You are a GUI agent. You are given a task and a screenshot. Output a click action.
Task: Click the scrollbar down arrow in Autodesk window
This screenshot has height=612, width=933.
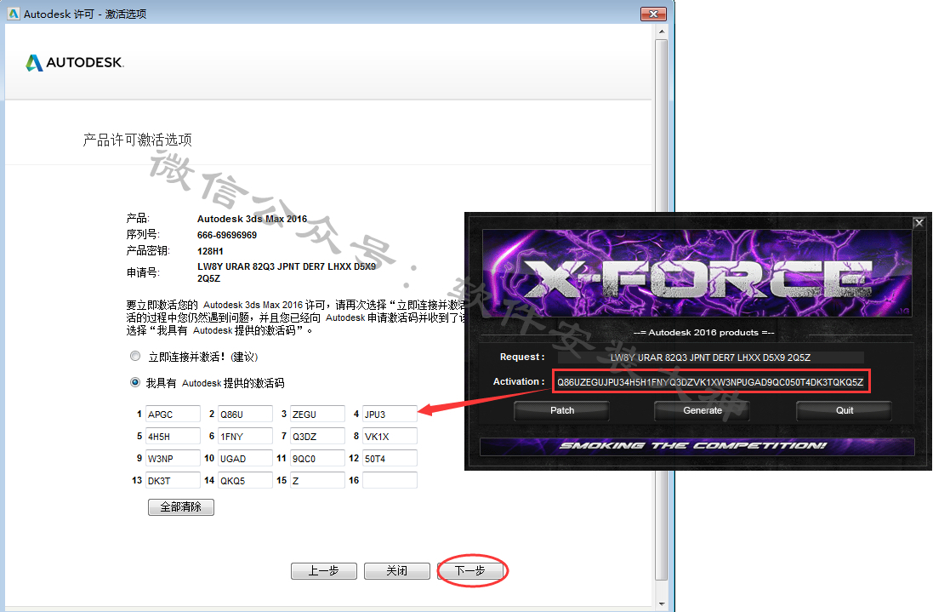tap(661, 603)
